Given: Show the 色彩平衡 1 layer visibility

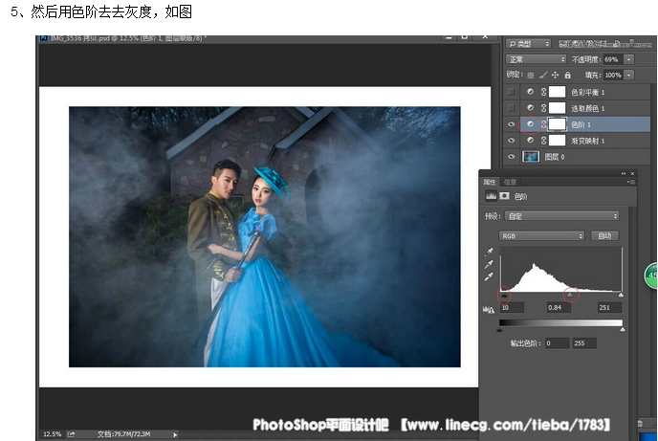Looking at the screenshot, I should [511, 92].
